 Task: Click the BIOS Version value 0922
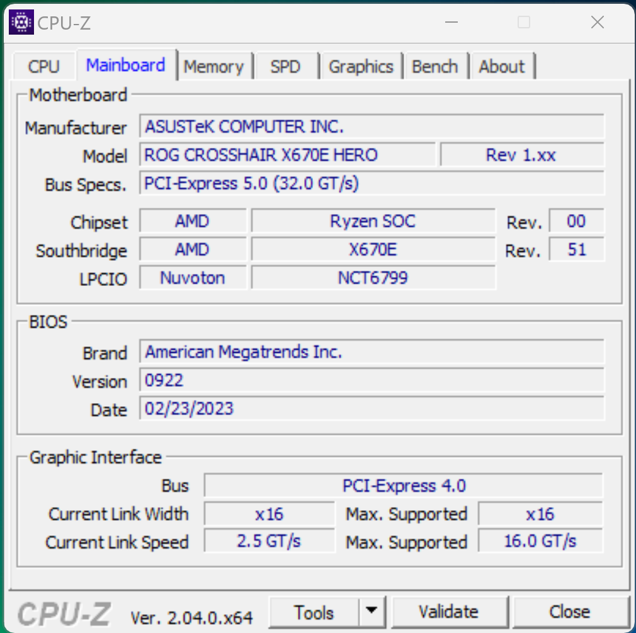pyautogui.click(x=372, y=380)
